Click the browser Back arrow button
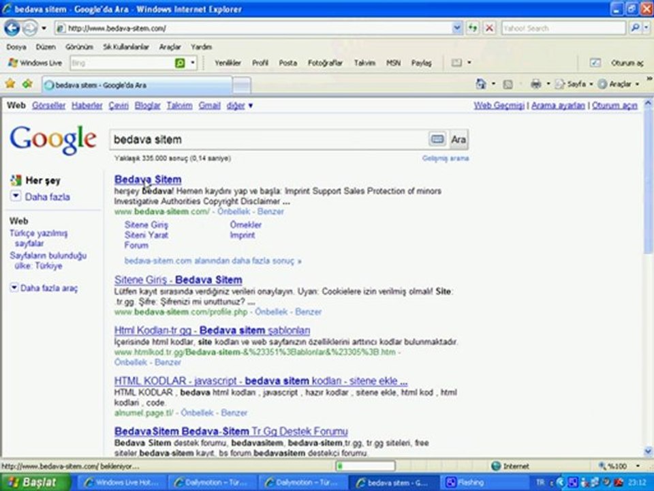 pos(12,28)
